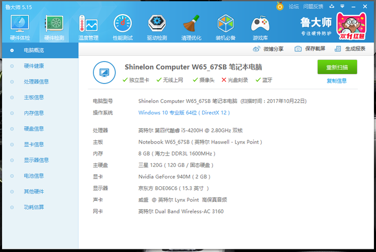Click the Dual Band Wireless-AC 3160 text
376x252 pixels.
click(x=181, y=211)
